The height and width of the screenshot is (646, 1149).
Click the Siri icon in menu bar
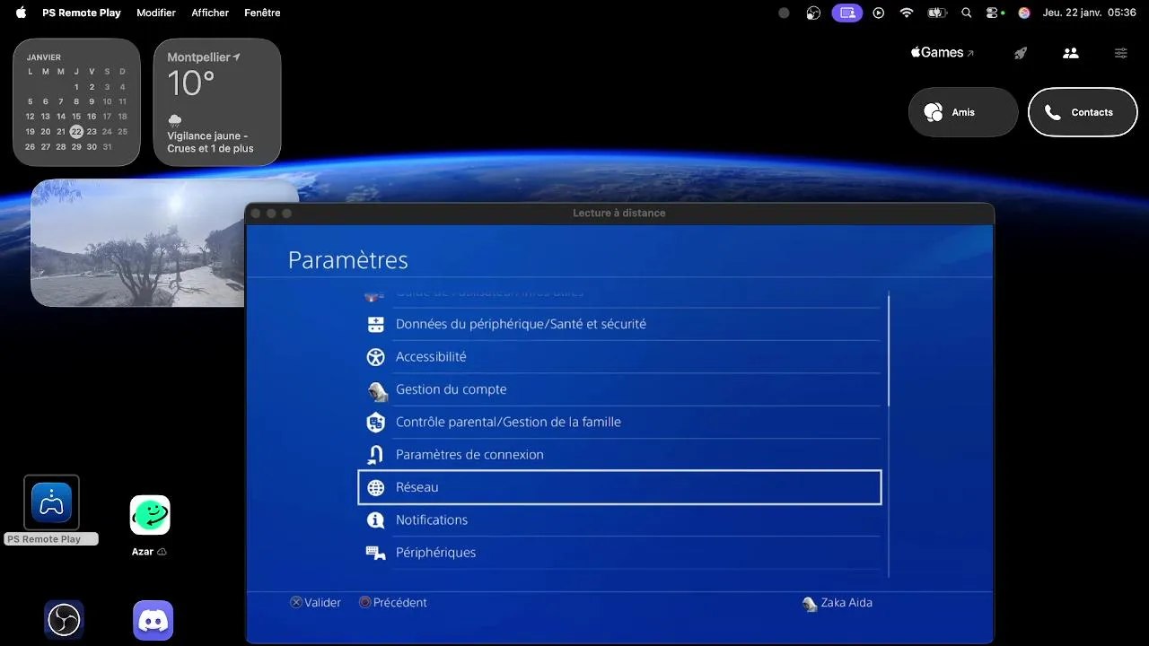pos(1024,13)
